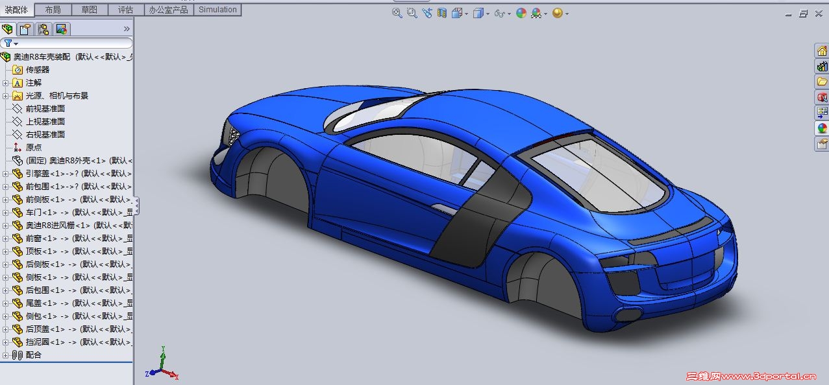Click the Display Style box icon
829x385 pixels.
[478, 13]
